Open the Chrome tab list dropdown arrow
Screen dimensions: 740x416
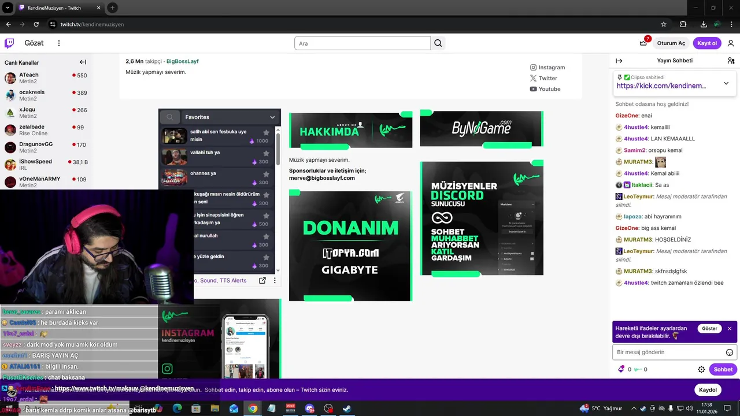(8, 8)
